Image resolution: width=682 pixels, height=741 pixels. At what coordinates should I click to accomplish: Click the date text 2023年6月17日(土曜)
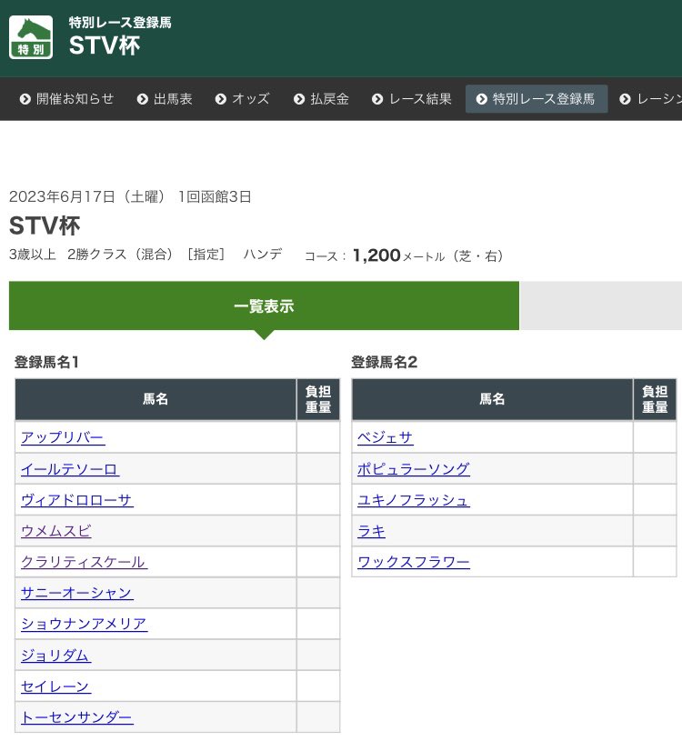coord(87,196)
